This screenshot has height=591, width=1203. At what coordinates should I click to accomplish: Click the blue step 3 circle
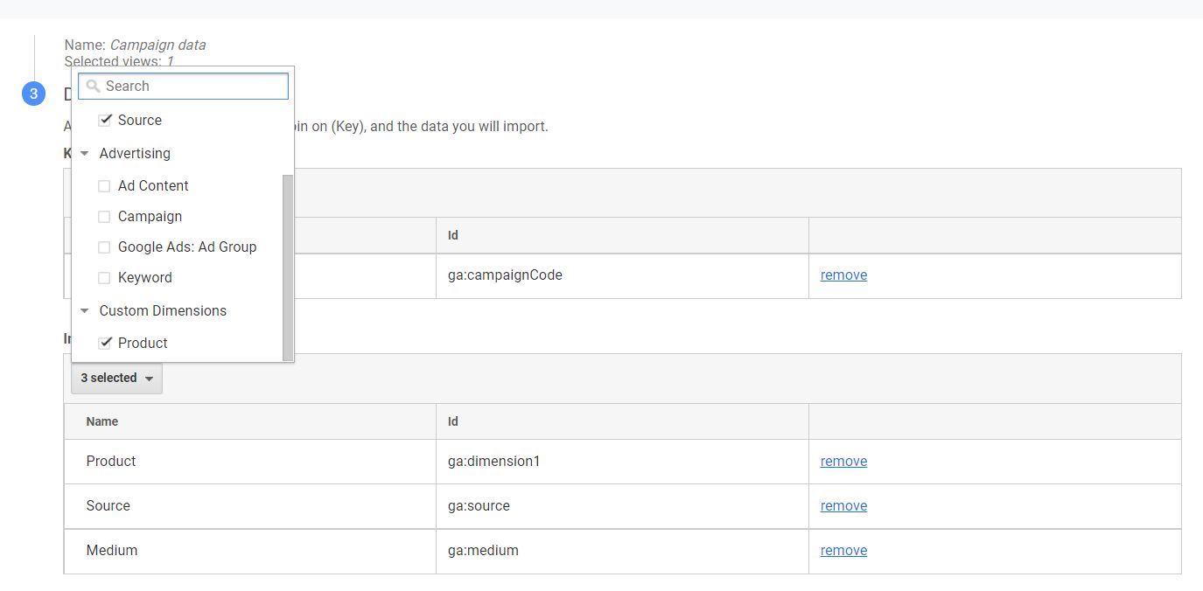pyautogui.click(x=32, y=94)
